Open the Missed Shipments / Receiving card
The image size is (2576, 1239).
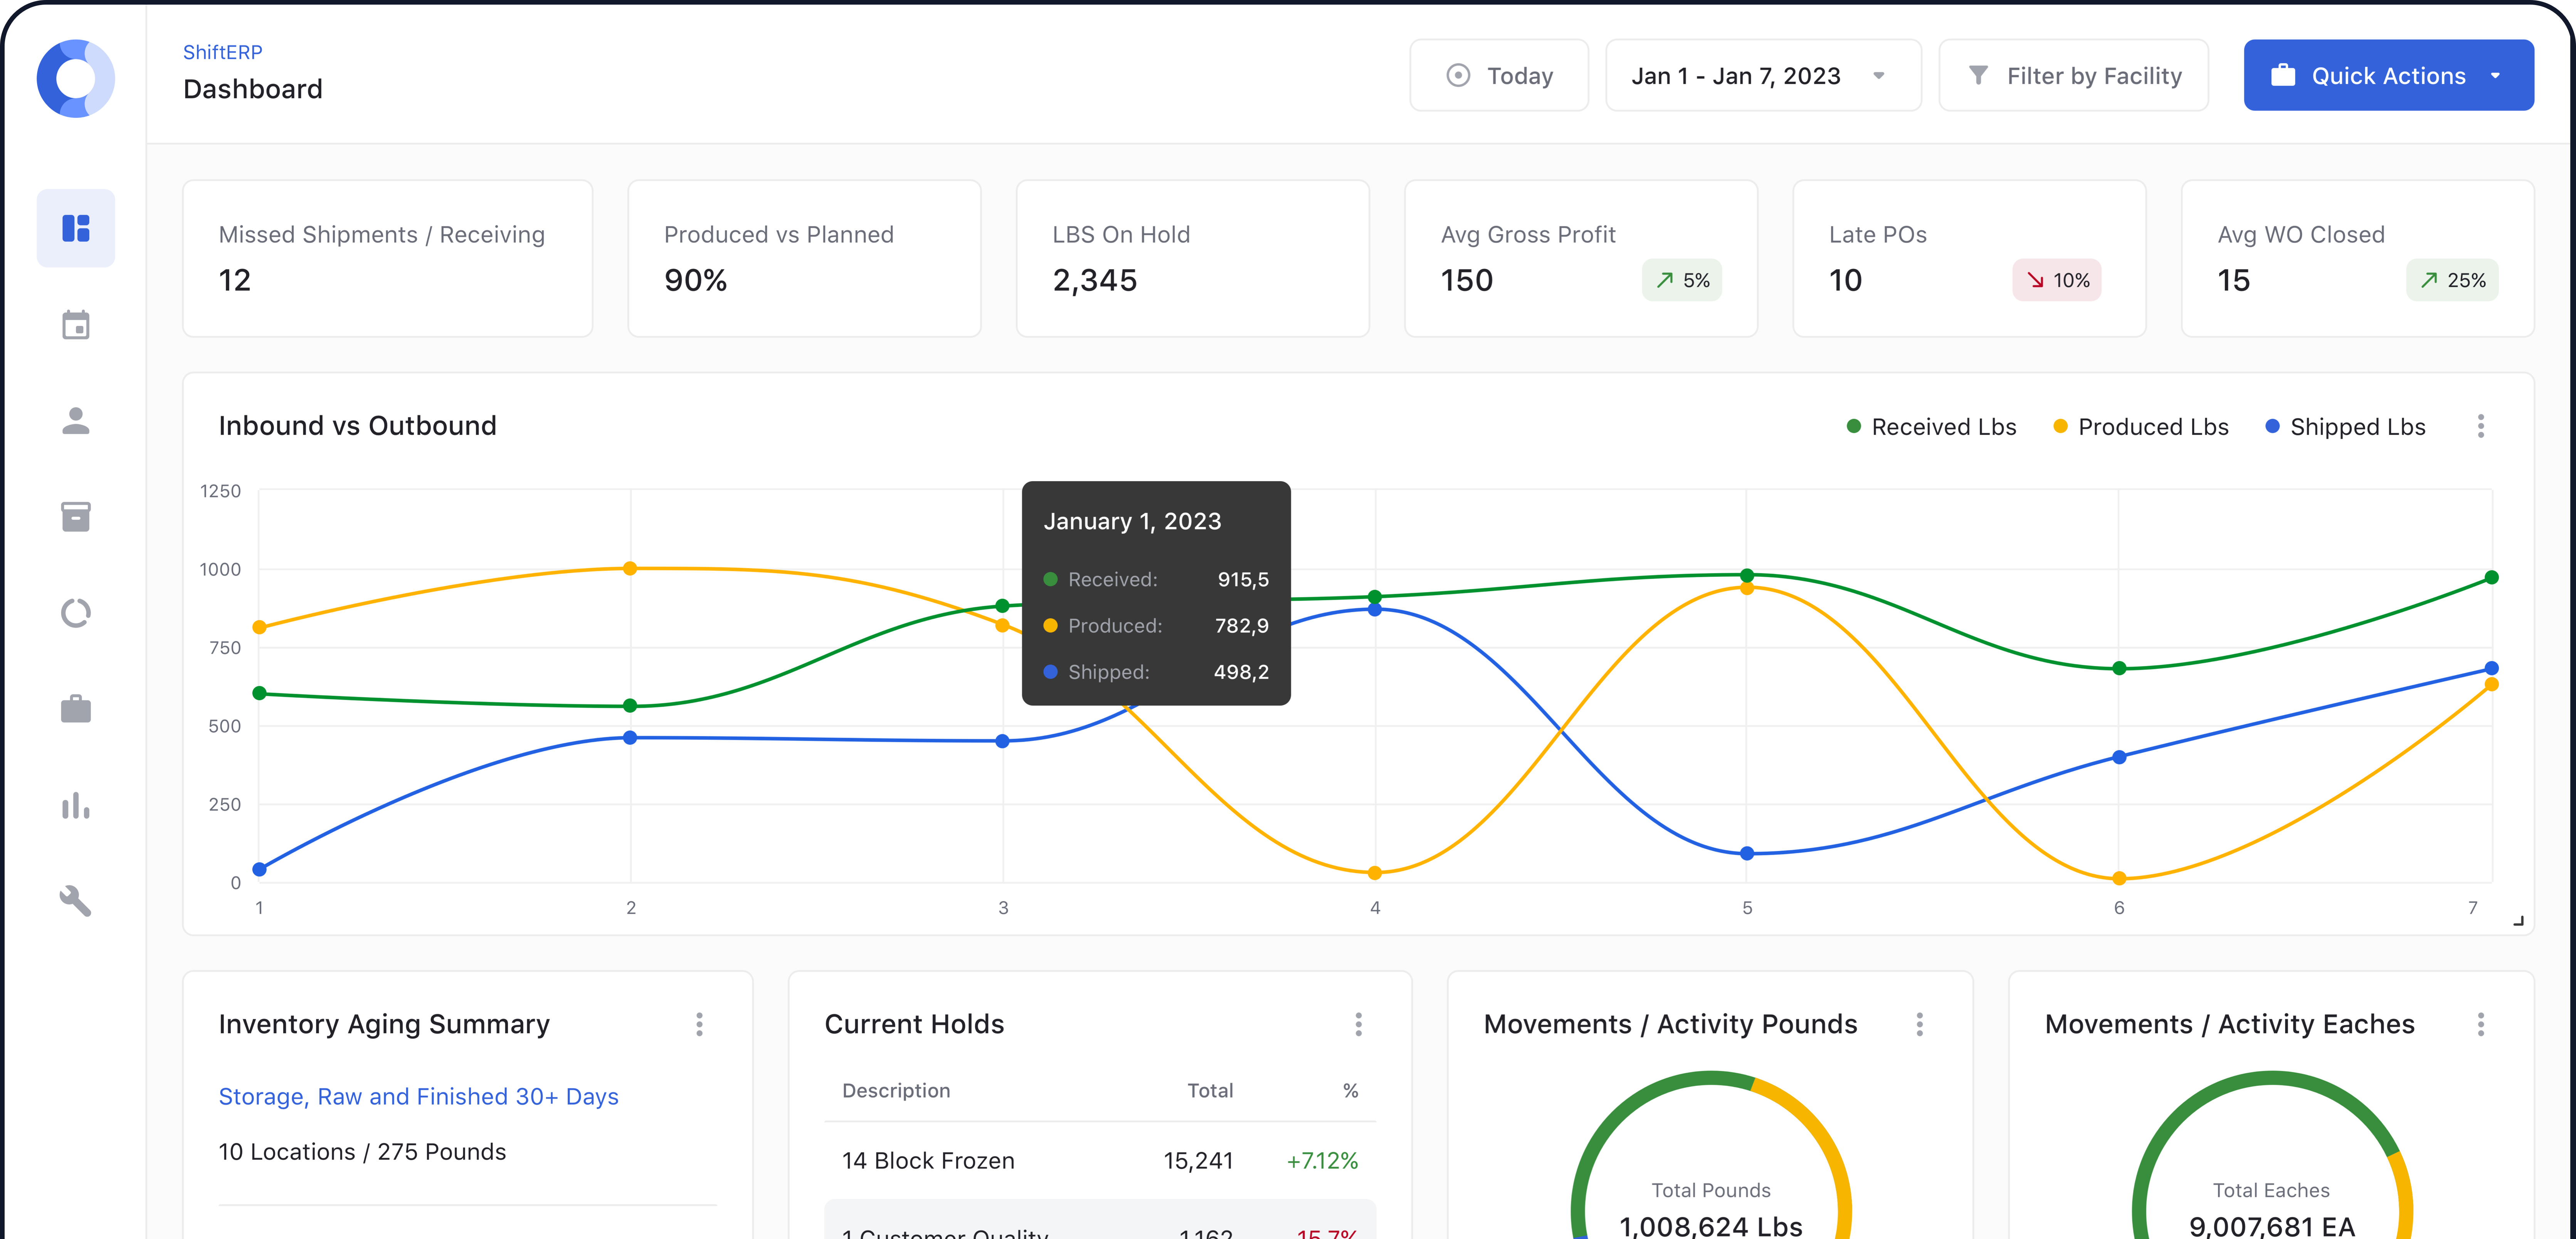point(388,258)
